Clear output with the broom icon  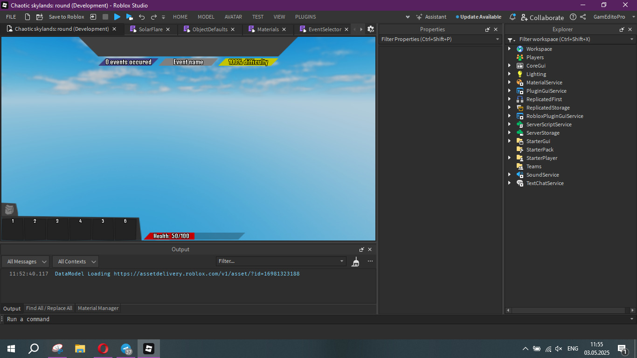pos(356,262)
